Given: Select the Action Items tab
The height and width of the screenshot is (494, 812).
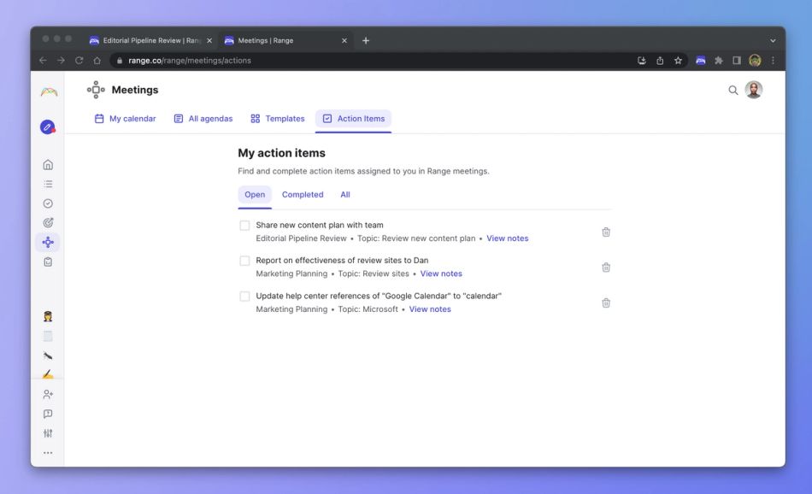Looking at the screenshot, I should (354, 119).
